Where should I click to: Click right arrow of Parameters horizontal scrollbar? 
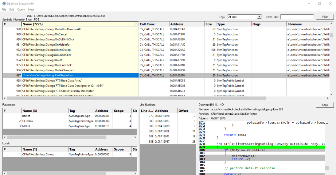pyautogui.click(x=135, y=137)
